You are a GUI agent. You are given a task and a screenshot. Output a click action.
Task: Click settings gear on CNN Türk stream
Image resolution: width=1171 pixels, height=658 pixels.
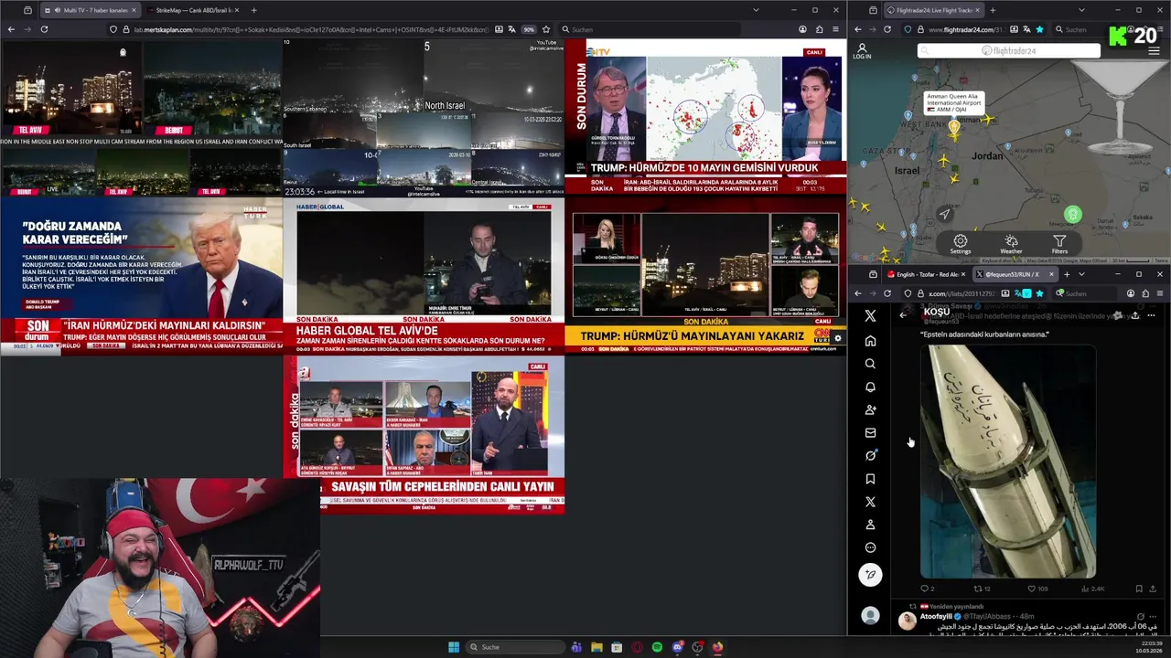point(837,338)
